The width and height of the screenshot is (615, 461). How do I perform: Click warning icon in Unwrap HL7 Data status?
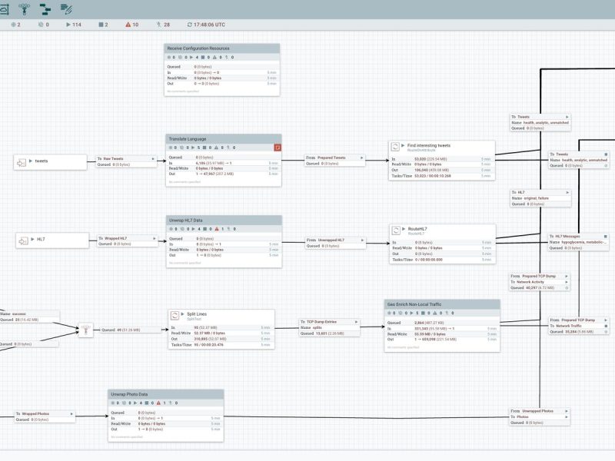pos(217,229)
